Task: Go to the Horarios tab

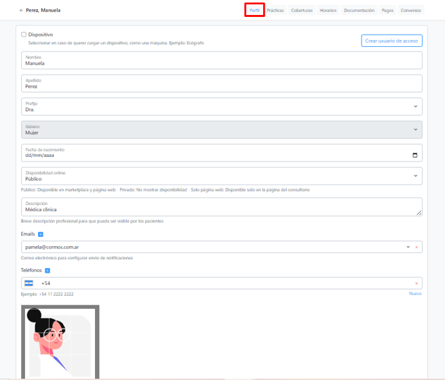Action: pyautogui.click(x=328, y=10)
